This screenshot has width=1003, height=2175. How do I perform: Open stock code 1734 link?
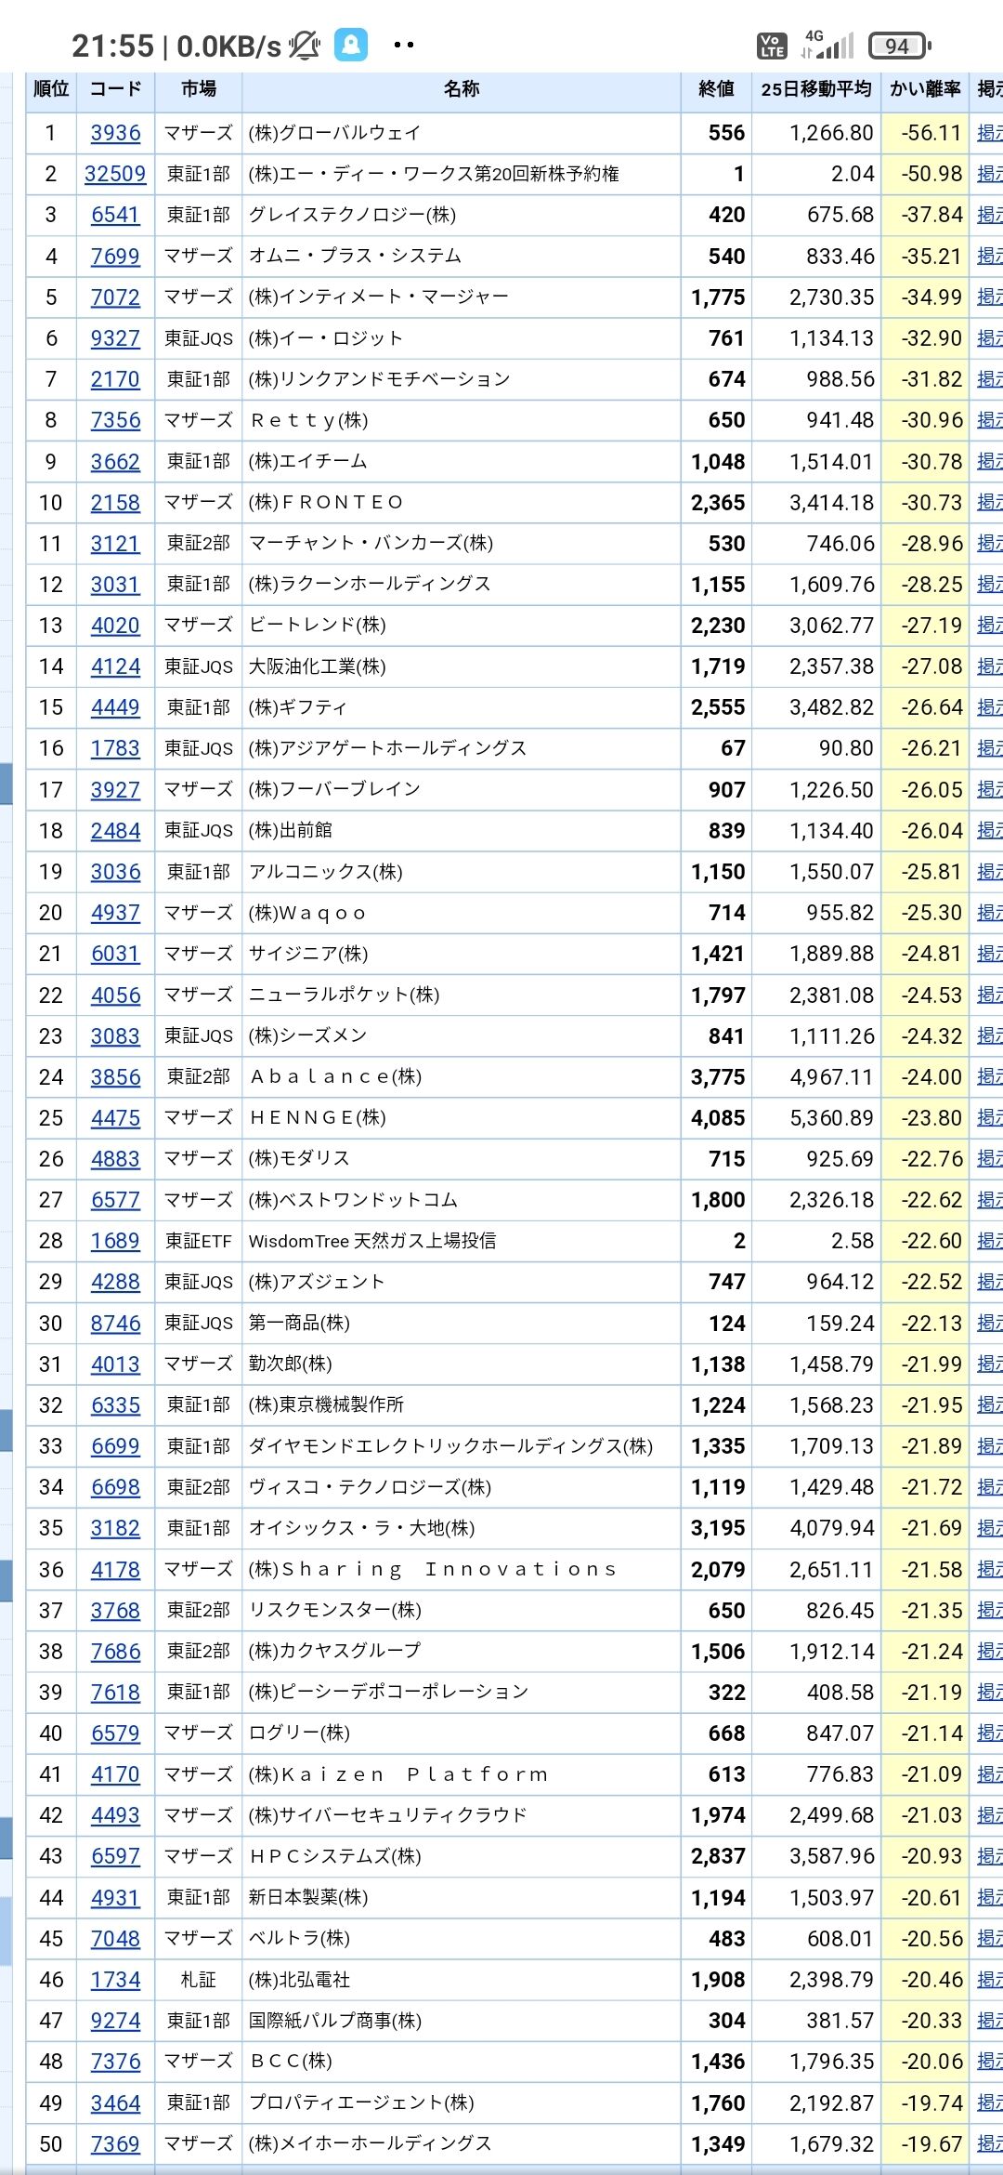(x=115, y=1979)
